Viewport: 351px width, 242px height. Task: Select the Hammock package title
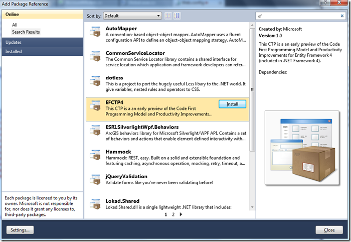tap(118, 152)
